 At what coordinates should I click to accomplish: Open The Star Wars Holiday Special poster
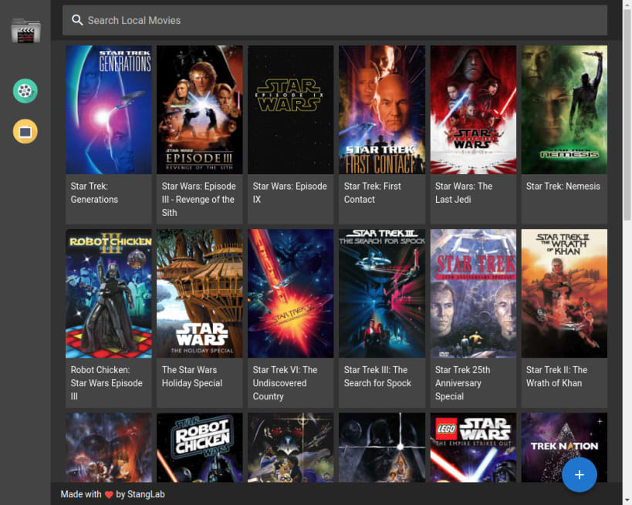200,293
